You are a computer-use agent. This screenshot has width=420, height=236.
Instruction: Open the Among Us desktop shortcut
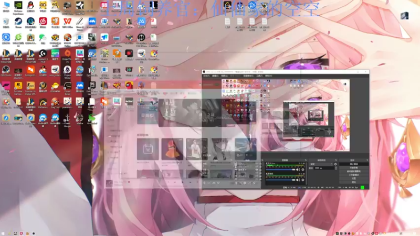(x=129, y=87)
